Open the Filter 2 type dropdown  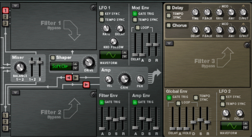pos(16,93)
